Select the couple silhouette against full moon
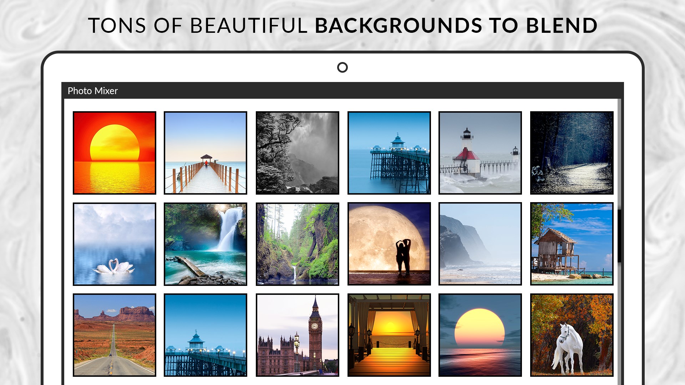 point(389,244)
